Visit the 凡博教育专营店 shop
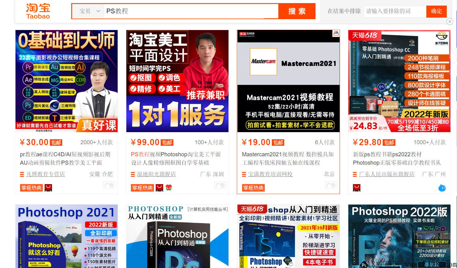 46,174
